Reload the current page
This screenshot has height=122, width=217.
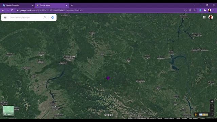coord(12,10)
